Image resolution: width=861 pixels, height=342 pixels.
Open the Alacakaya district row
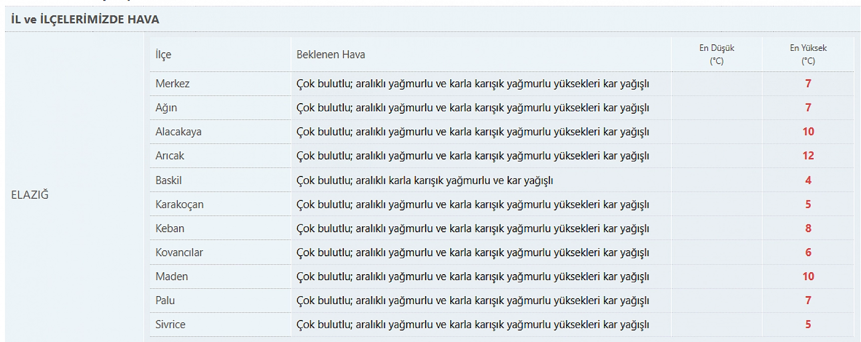(x=179, y=132)
